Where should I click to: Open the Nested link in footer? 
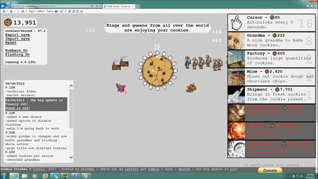click(x=184, y=169)
